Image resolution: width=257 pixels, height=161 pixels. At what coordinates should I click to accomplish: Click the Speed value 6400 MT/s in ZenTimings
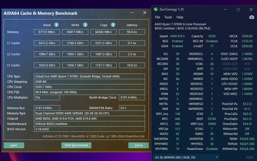tap(177, 36)
